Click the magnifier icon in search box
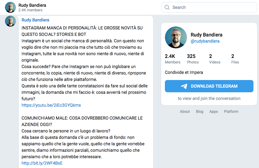Screen dimensions: 259x168 pyautogui.click(x=167, y=7)
